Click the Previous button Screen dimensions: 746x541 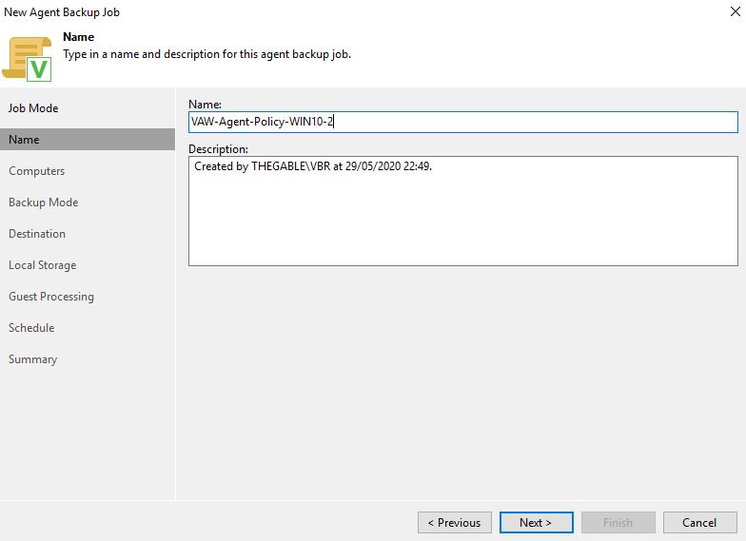(455, 523)
